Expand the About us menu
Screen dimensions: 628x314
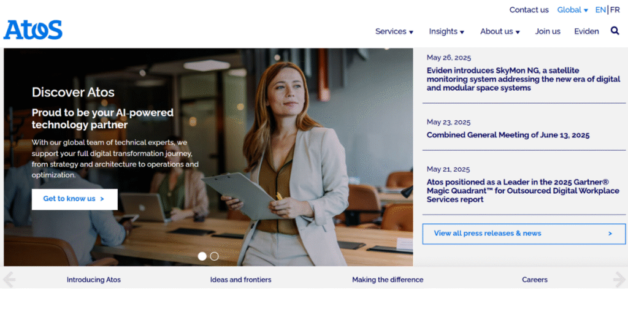pos(500,31)
